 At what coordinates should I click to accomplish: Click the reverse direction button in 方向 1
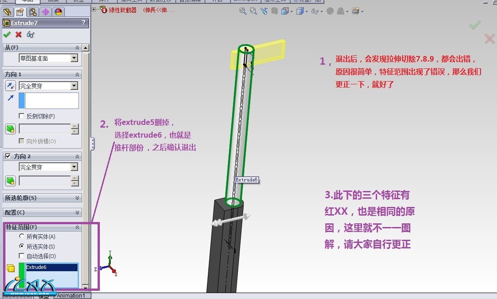(10, 86)
